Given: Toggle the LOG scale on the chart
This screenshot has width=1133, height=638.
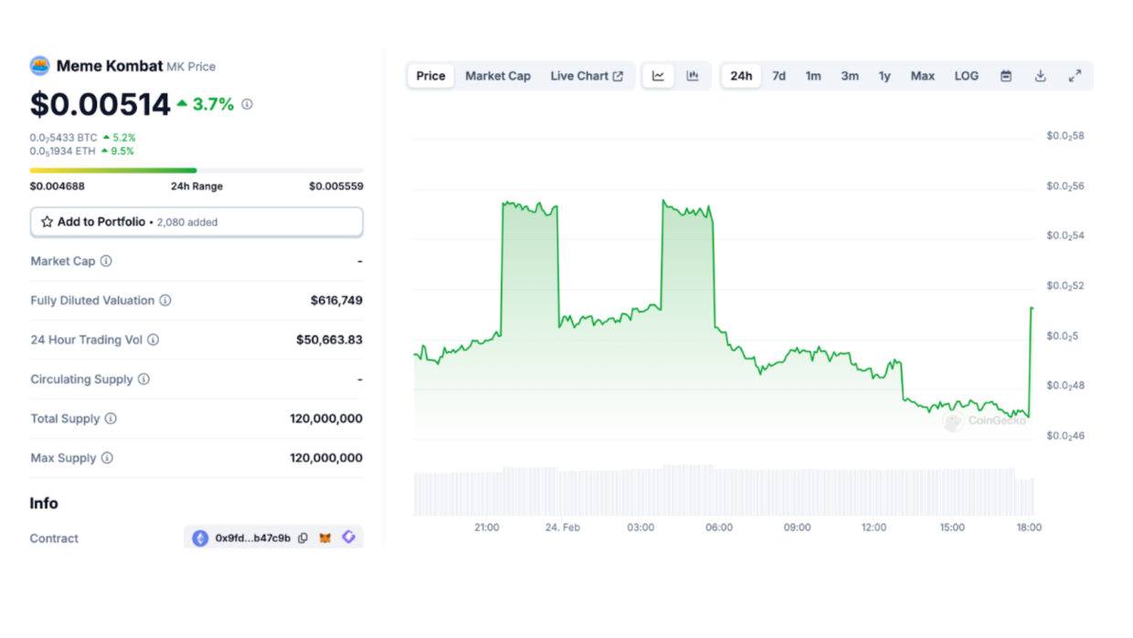Looking at the screenshot, I should (967, 76).
